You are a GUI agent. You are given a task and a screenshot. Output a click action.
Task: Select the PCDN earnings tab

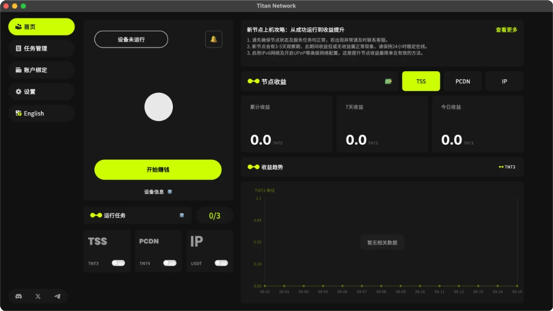pos(463,82)
